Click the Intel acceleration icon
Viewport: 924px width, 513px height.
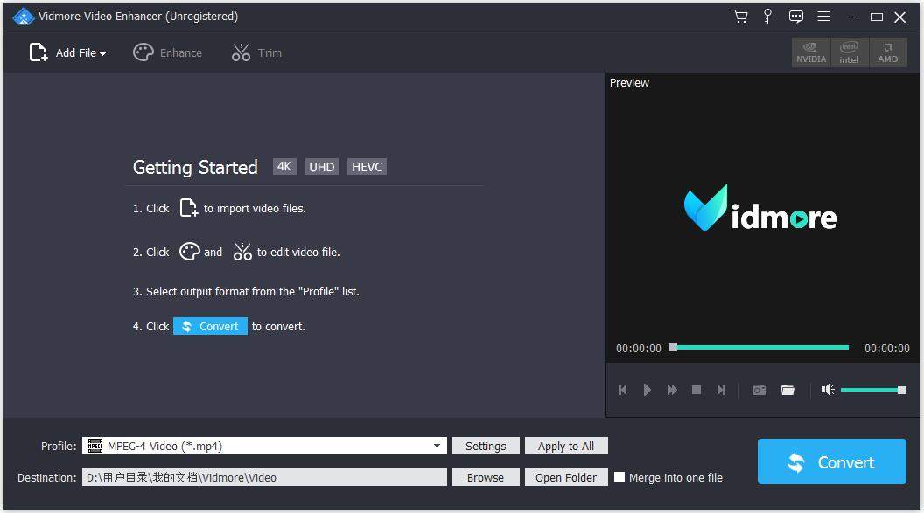click(x=849, y=52)
